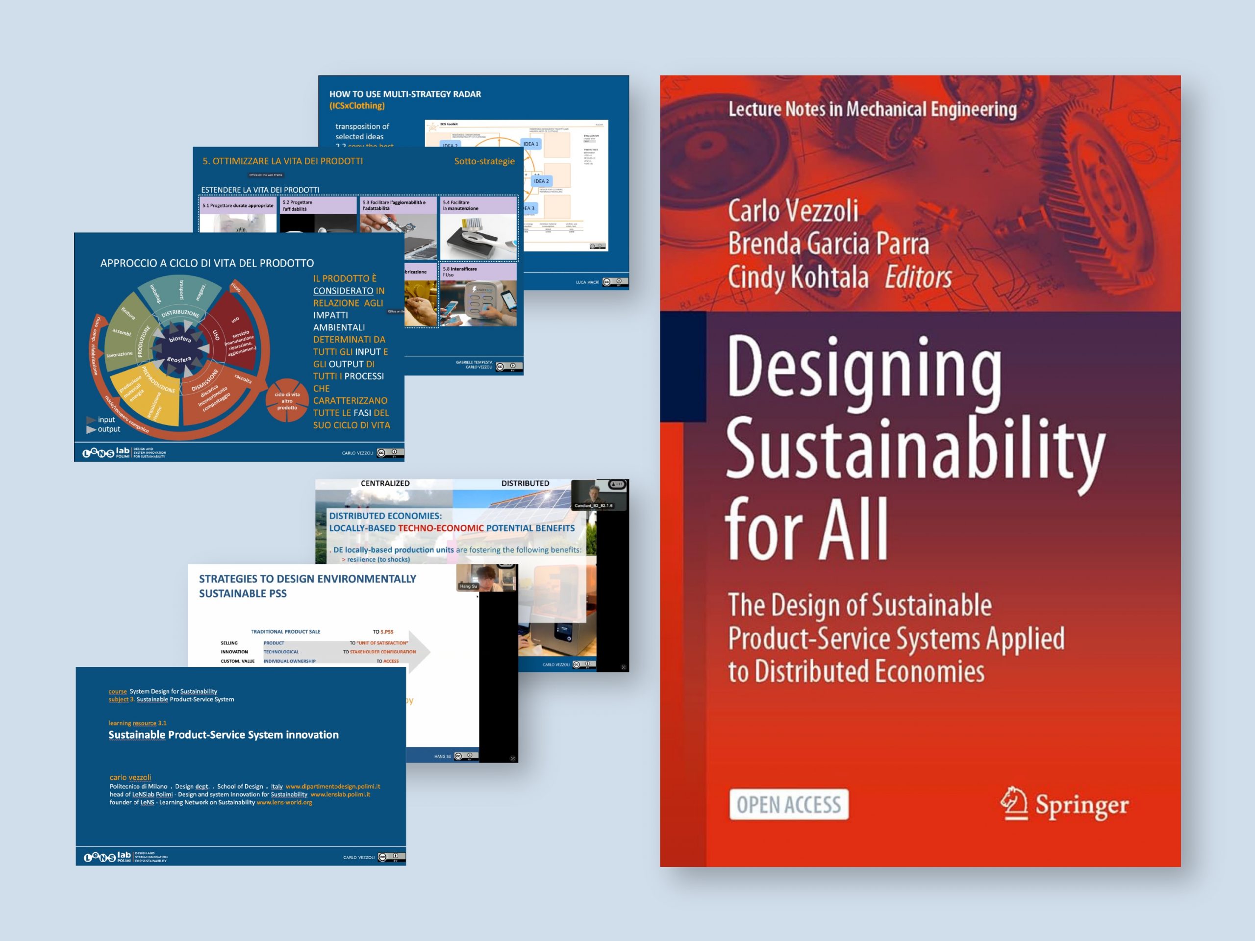Click Creative Commons badge next to Hang Su

(x=466, y=756)
